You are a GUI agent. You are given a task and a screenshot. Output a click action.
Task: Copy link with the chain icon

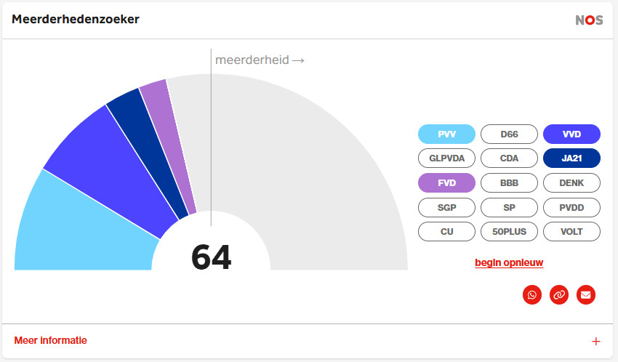pos(558,294)
